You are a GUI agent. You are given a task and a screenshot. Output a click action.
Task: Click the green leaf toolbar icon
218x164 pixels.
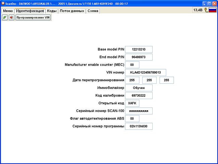point(5,17)
